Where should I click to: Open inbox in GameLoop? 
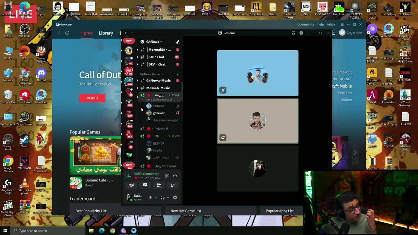pyautogui.click(x=331, y=24)
